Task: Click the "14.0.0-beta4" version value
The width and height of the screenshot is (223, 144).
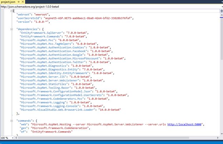Action: (109, 110)
